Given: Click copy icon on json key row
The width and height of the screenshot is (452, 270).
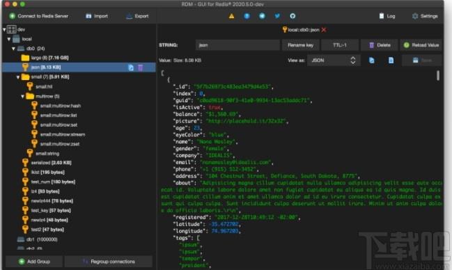Looking at the screenshot, I should [x=131, y=67].
